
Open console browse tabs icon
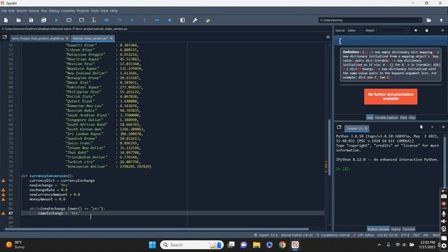(x=339, y=127)
